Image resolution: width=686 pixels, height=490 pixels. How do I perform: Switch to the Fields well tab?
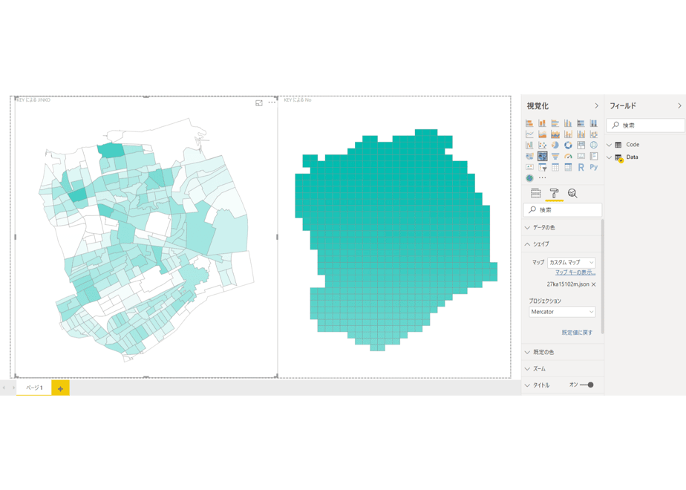pyautogui.click(x=535, y=193)
